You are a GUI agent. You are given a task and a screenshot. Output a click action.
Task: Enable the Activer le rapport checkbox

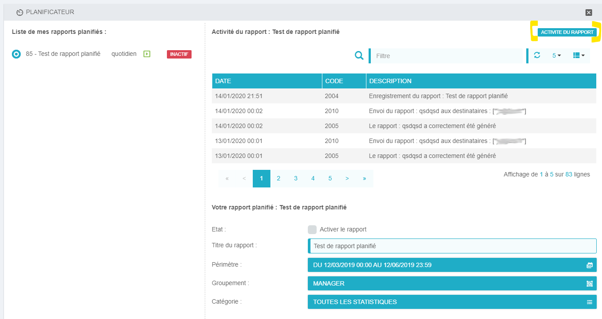pyautogui.click(x=312, y=230)
